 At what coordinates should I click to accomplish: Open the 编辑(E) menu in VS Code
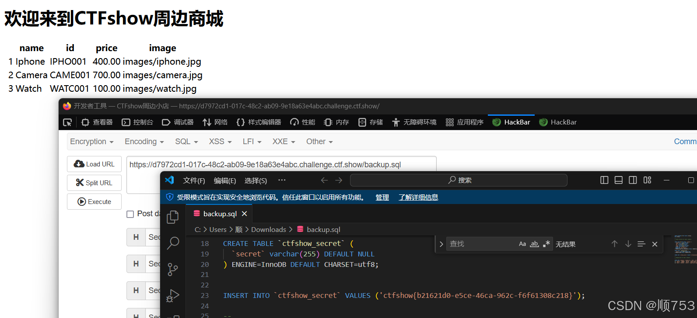[x=225, y=180]
